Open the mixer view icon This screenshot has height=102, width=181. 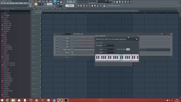[x=87, y=6]
